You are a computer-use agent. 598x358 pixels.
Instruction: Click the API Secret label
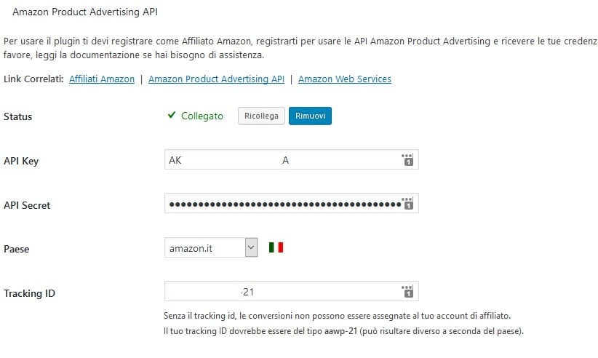pos(27,205)
